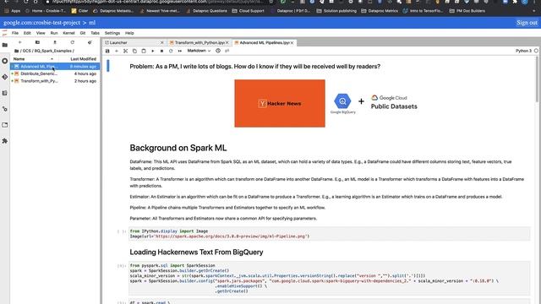The height and width of the screenshot is (304, 541).
Task: Click the Git diff icon in notebook toolbar
Action: (227, 51)
